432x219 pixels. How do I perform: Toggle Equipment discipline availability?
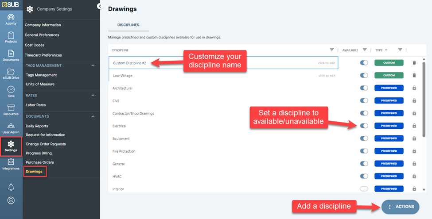coord(364,138)
